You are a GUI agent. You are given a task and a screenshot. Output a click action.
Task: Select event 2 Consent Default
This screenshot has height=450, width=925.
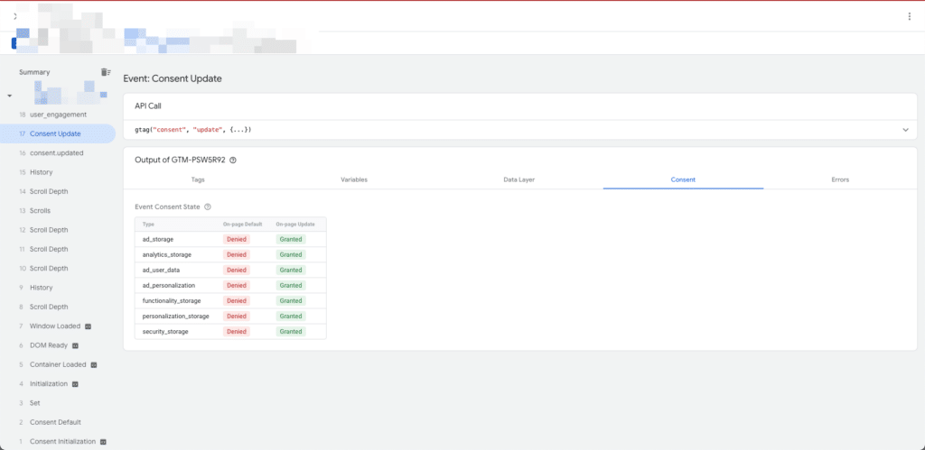click(x=58, y=422)
